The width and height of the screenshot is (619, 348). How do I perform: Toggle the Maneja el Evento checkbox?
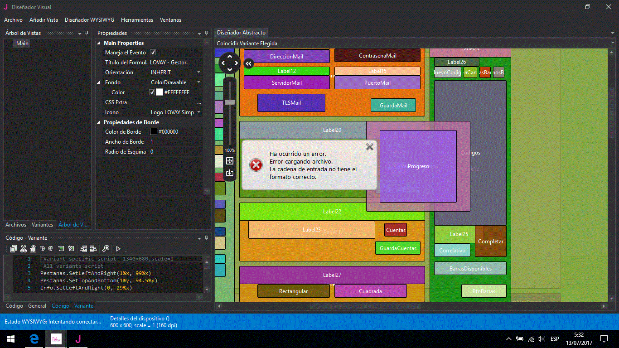pyautogui.click(x=153, y=53)
